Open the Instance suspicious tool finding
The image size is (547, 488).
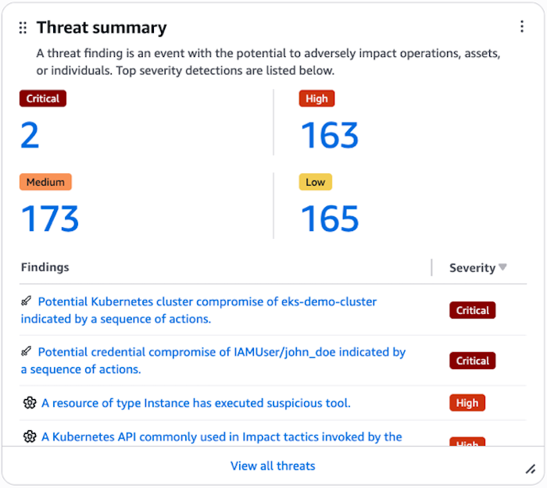point(195,403)
